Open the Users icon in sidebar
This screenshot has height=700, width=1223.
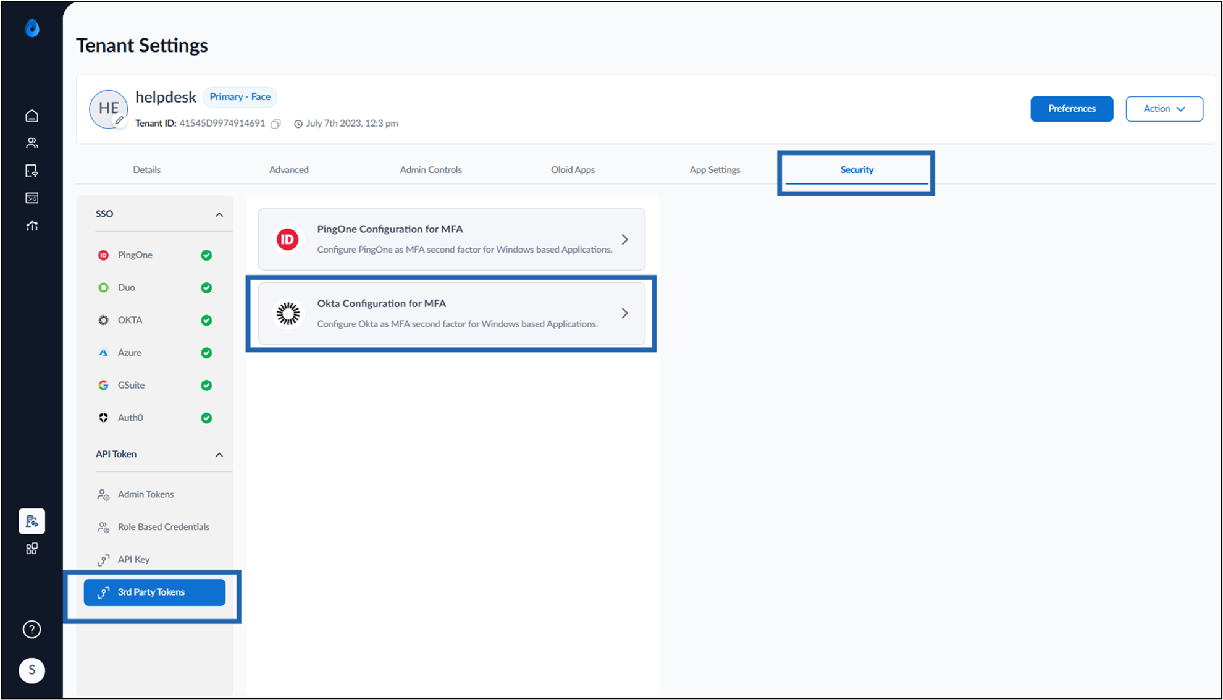pyautogui.click(x=32, y=143)
